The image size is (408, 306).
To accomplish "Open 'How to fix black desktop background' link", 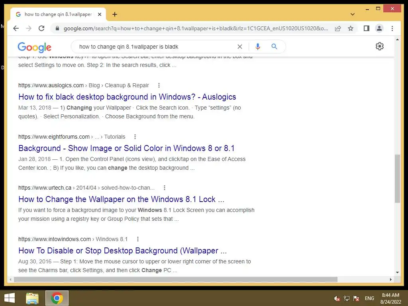I will 127,97.
